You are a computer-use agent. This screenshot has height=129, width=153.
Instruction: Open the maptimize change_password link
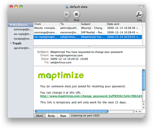[91, 96]
